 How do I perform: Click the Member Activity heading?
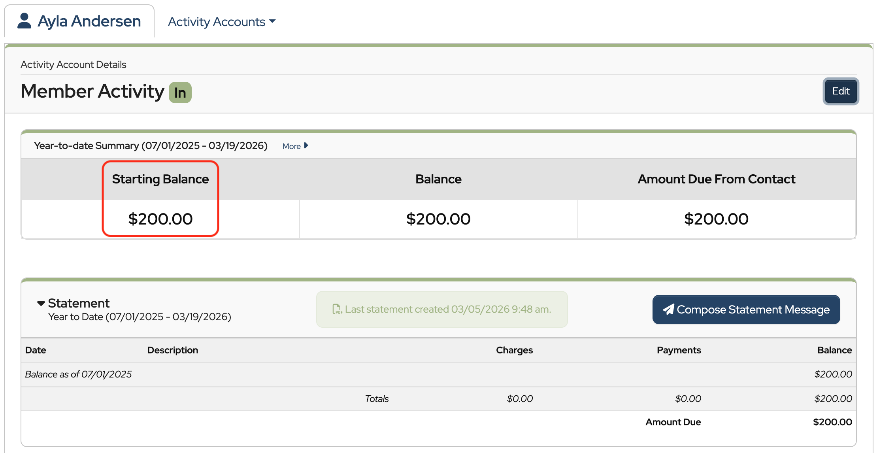pyautogui.click(x=92, y=91)
